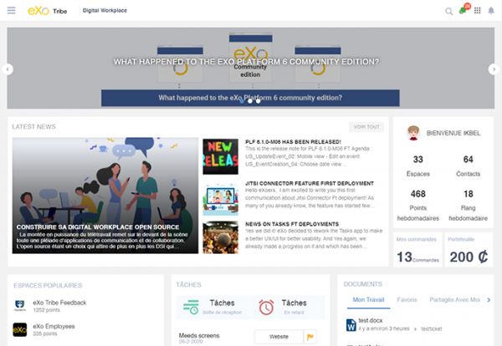Open News on Tasks FT Deployments article
Screen dimensions: 502x346
292,224
